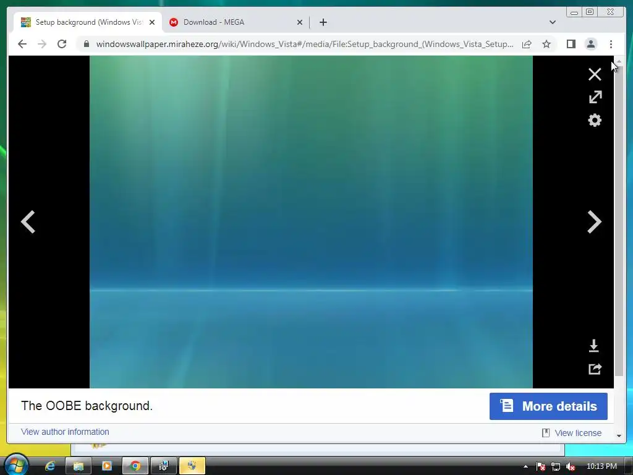The height and width of the screenshot is (475, 633).
Task: Close the Setup background tab
Action: [152, 22]
